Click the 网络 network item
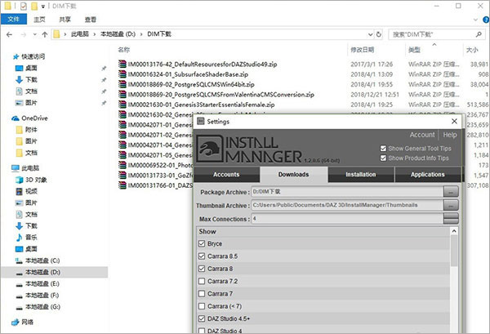Screen dimensions: 490x334 [28, 323]
